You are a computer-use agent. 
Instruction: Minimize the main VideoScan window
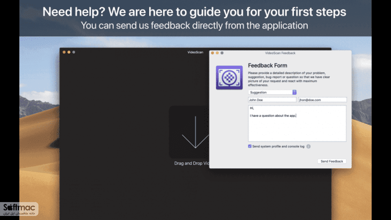pos(69,52)
